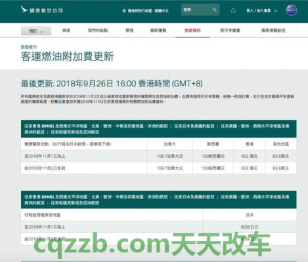Click the 9000日元 value cell
The height and width of the screenshot is (262, 308).
tap(250, 227)
